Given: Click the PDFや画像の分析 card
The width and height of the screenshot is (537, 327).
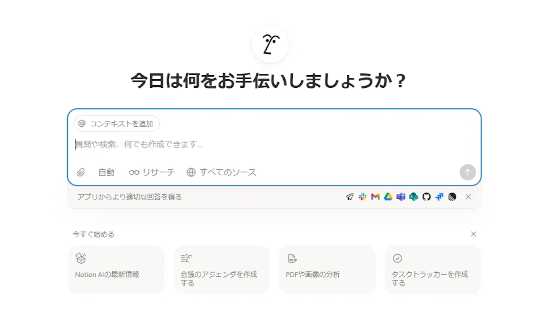Looking at the screenshot, I should [327, 270].
